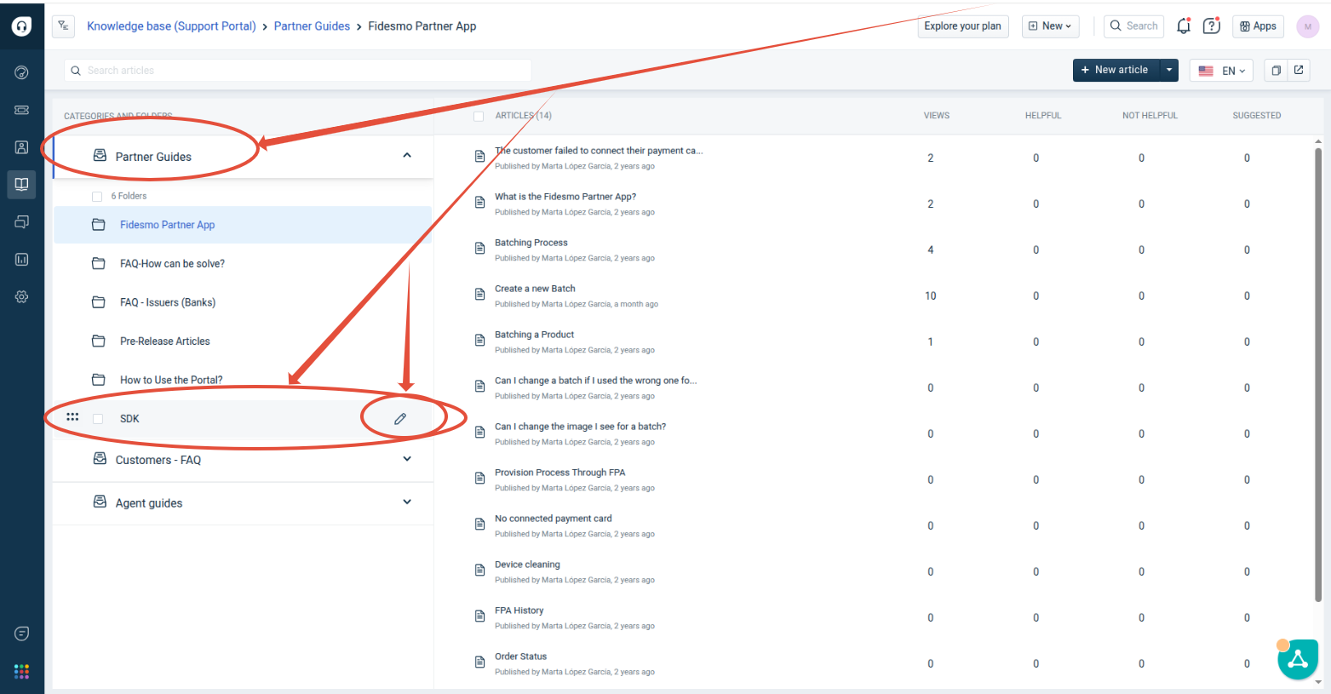1331x694 pixels.
Task: Open the dashboard icon in sidebar
Action: [x=22, y=72]
